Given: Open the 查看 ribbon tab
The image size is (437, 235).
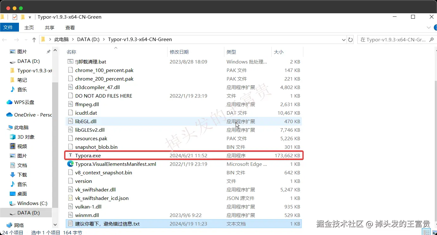Looking at the screenshot, I should tap(70, 27).
